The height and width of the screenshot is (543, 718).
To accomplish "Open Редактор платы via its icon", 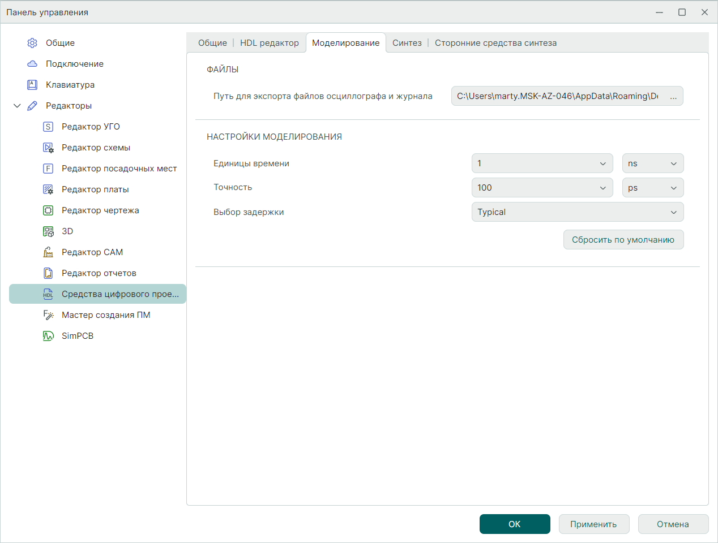I will tap(48, 189).
